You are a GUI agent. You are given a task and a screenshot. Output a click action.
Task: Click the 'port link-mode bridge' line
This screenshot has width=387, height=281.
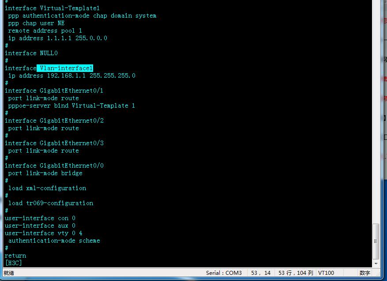click(45, 173)
